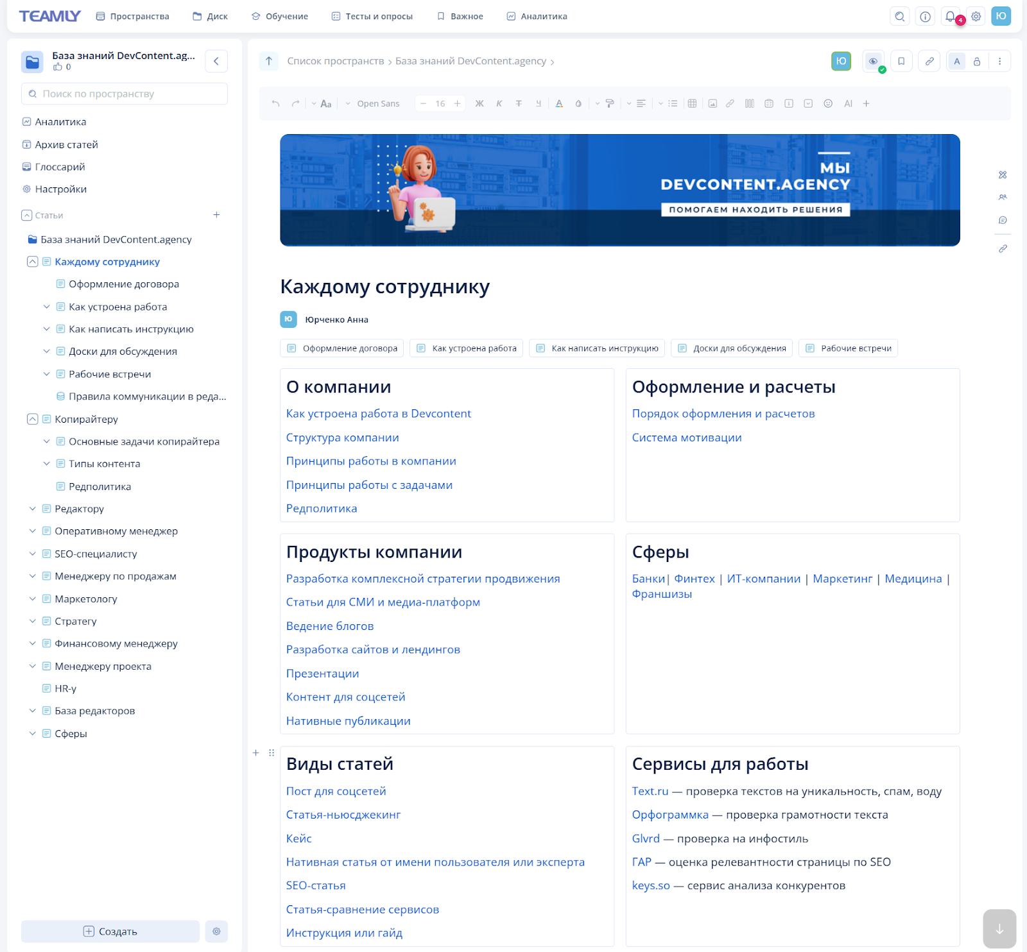Go up one level with the up arrow
This screenshot has height=952, width=1027.
point(269,61)
